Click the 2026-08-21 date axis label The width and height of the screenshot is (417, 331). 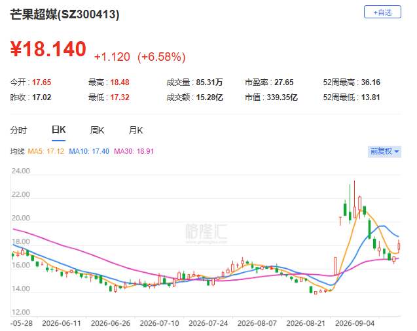click(x=306, y=324)
